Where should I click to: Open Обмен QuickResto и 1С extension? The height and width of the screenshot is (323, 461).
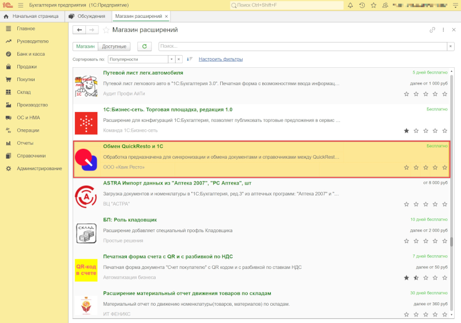click(133, 146)
